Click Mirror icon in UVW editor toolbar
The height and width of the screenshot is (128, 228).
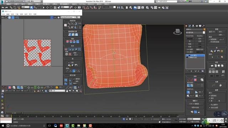17,17
